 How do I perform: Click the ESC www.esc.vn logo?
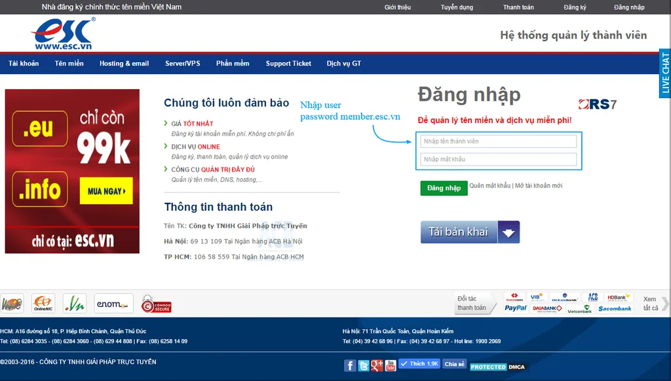(x=64, y=34)
